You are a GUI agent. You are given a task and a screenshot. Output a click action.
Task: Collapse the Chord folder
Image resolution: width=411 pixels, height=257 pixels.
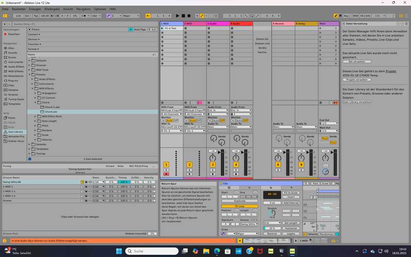click(x=35, y=102)
